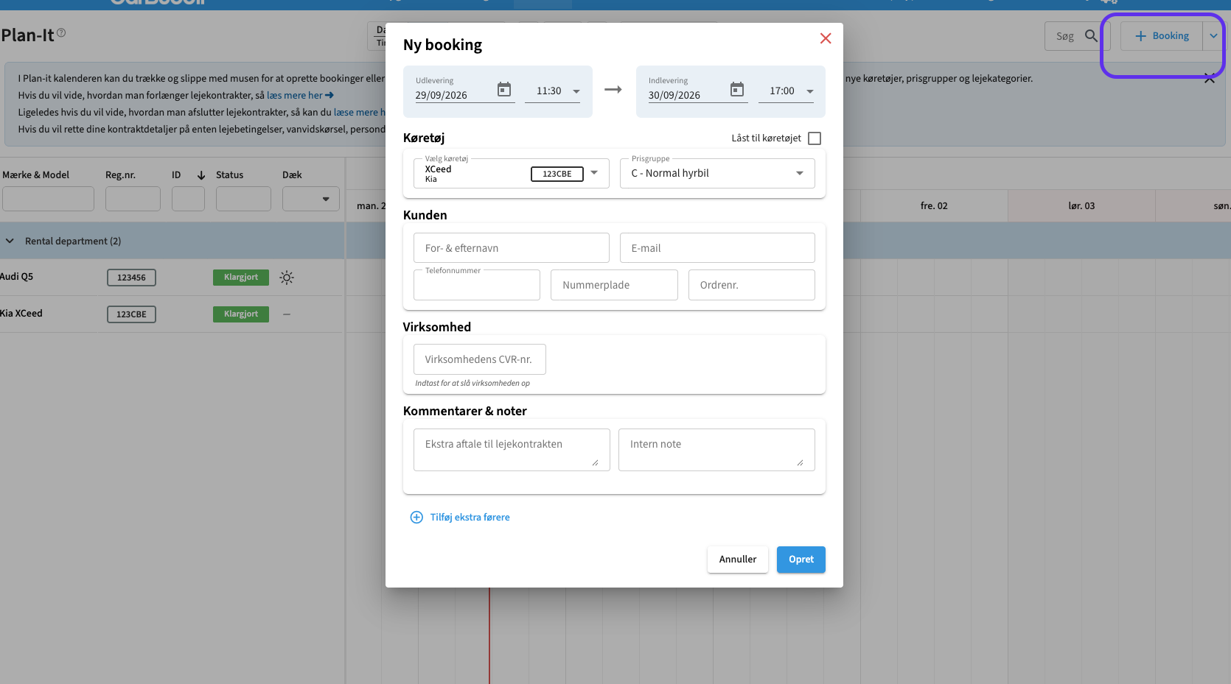The image size is (1231, 684).
Task: Cancel booking with the Annuller button
Action: [x=738, y=560]
